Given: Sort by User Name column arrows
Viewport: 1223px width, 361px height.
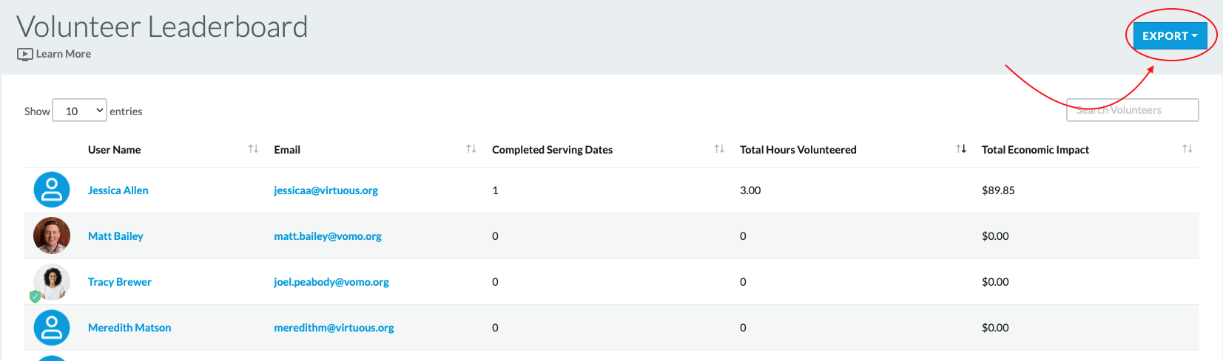Looking at the screenshot, I should (x=253, y=149).
